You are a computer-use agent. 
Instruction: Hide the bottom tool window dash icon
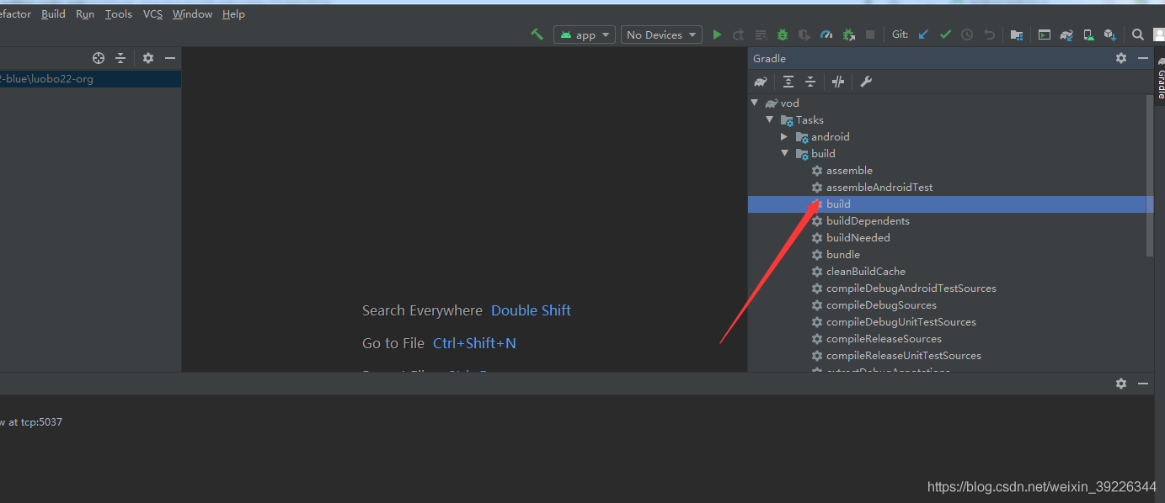(x=1143, y=383)
